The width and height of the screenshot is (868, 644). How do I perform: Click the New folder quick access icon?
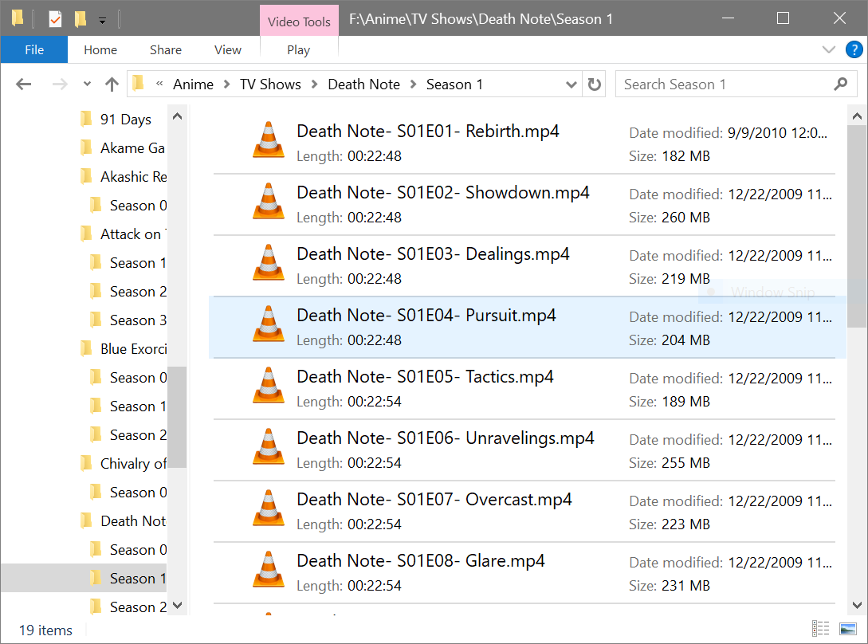pyautogui.click(x=81, y=19)
